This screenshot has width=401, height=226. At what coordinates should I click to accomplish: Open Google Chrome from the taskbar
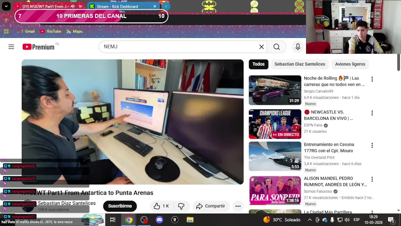[x=129, y=220]
